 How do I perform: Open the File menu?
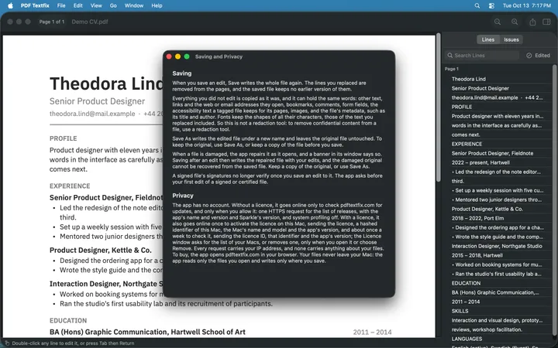[61, 5]
